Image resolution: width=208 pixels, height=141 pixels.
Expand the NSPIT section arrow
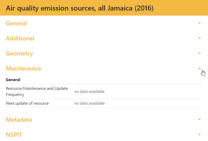click(x=200, y=134)
